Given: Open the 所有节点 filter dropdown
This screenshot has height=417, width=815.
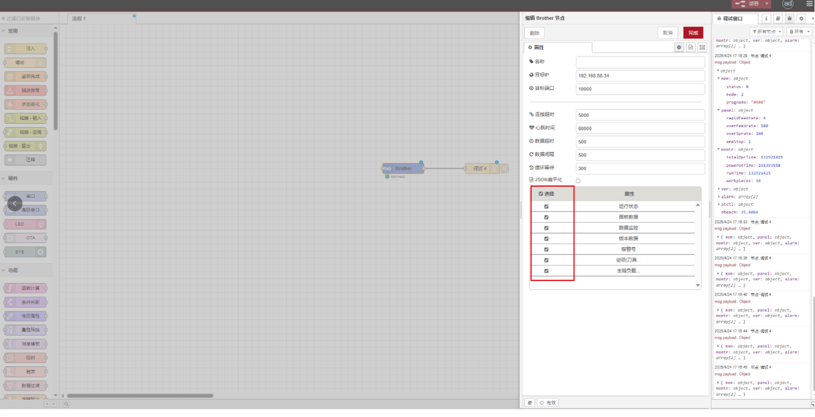Looking at the screenshot, I should tap(766, 31).
